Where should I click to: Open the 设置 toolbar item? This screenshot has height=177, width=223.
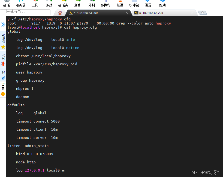point(148,4)
